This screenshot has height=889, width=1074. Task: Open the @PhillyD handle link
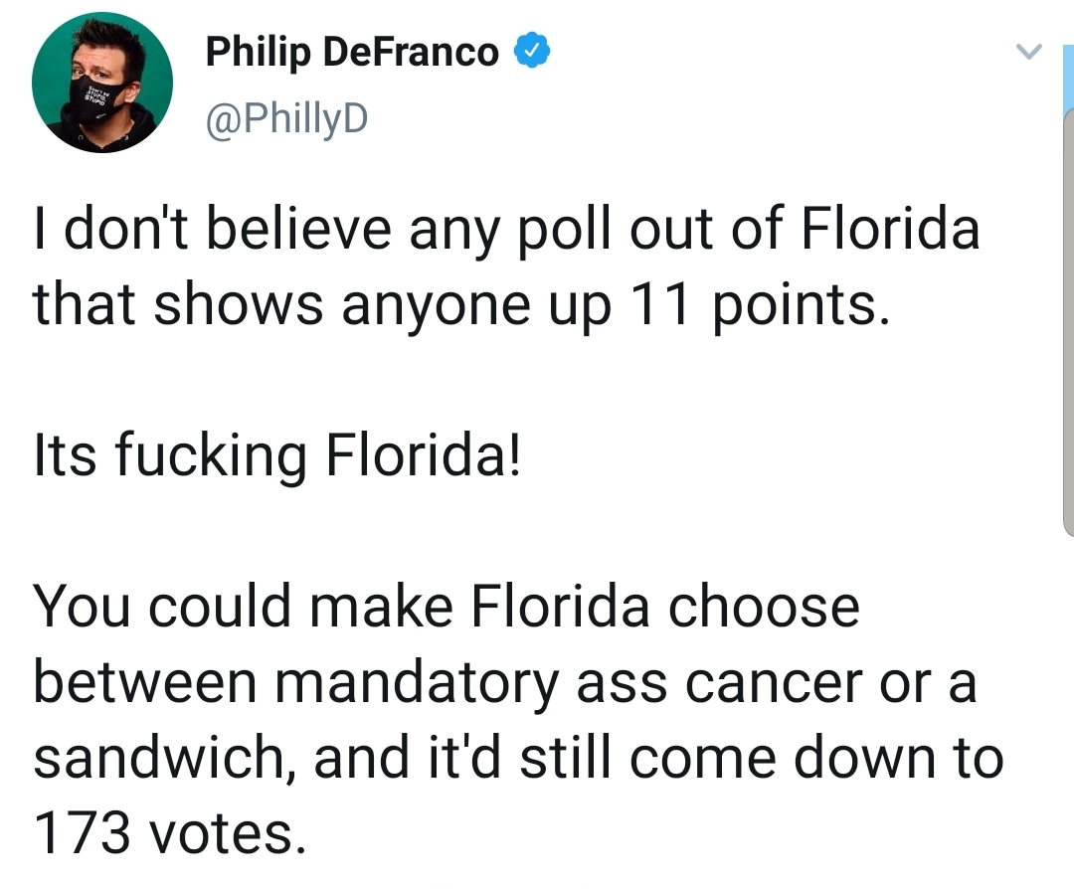coord(286,119)
